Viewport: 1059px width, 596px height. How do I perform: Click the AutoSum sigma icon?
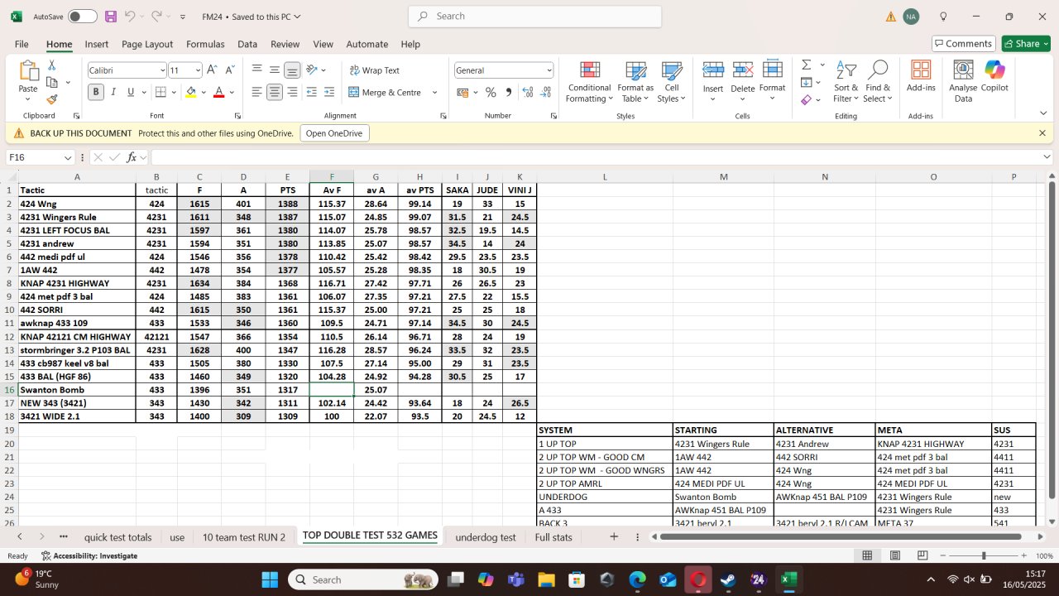806,65
